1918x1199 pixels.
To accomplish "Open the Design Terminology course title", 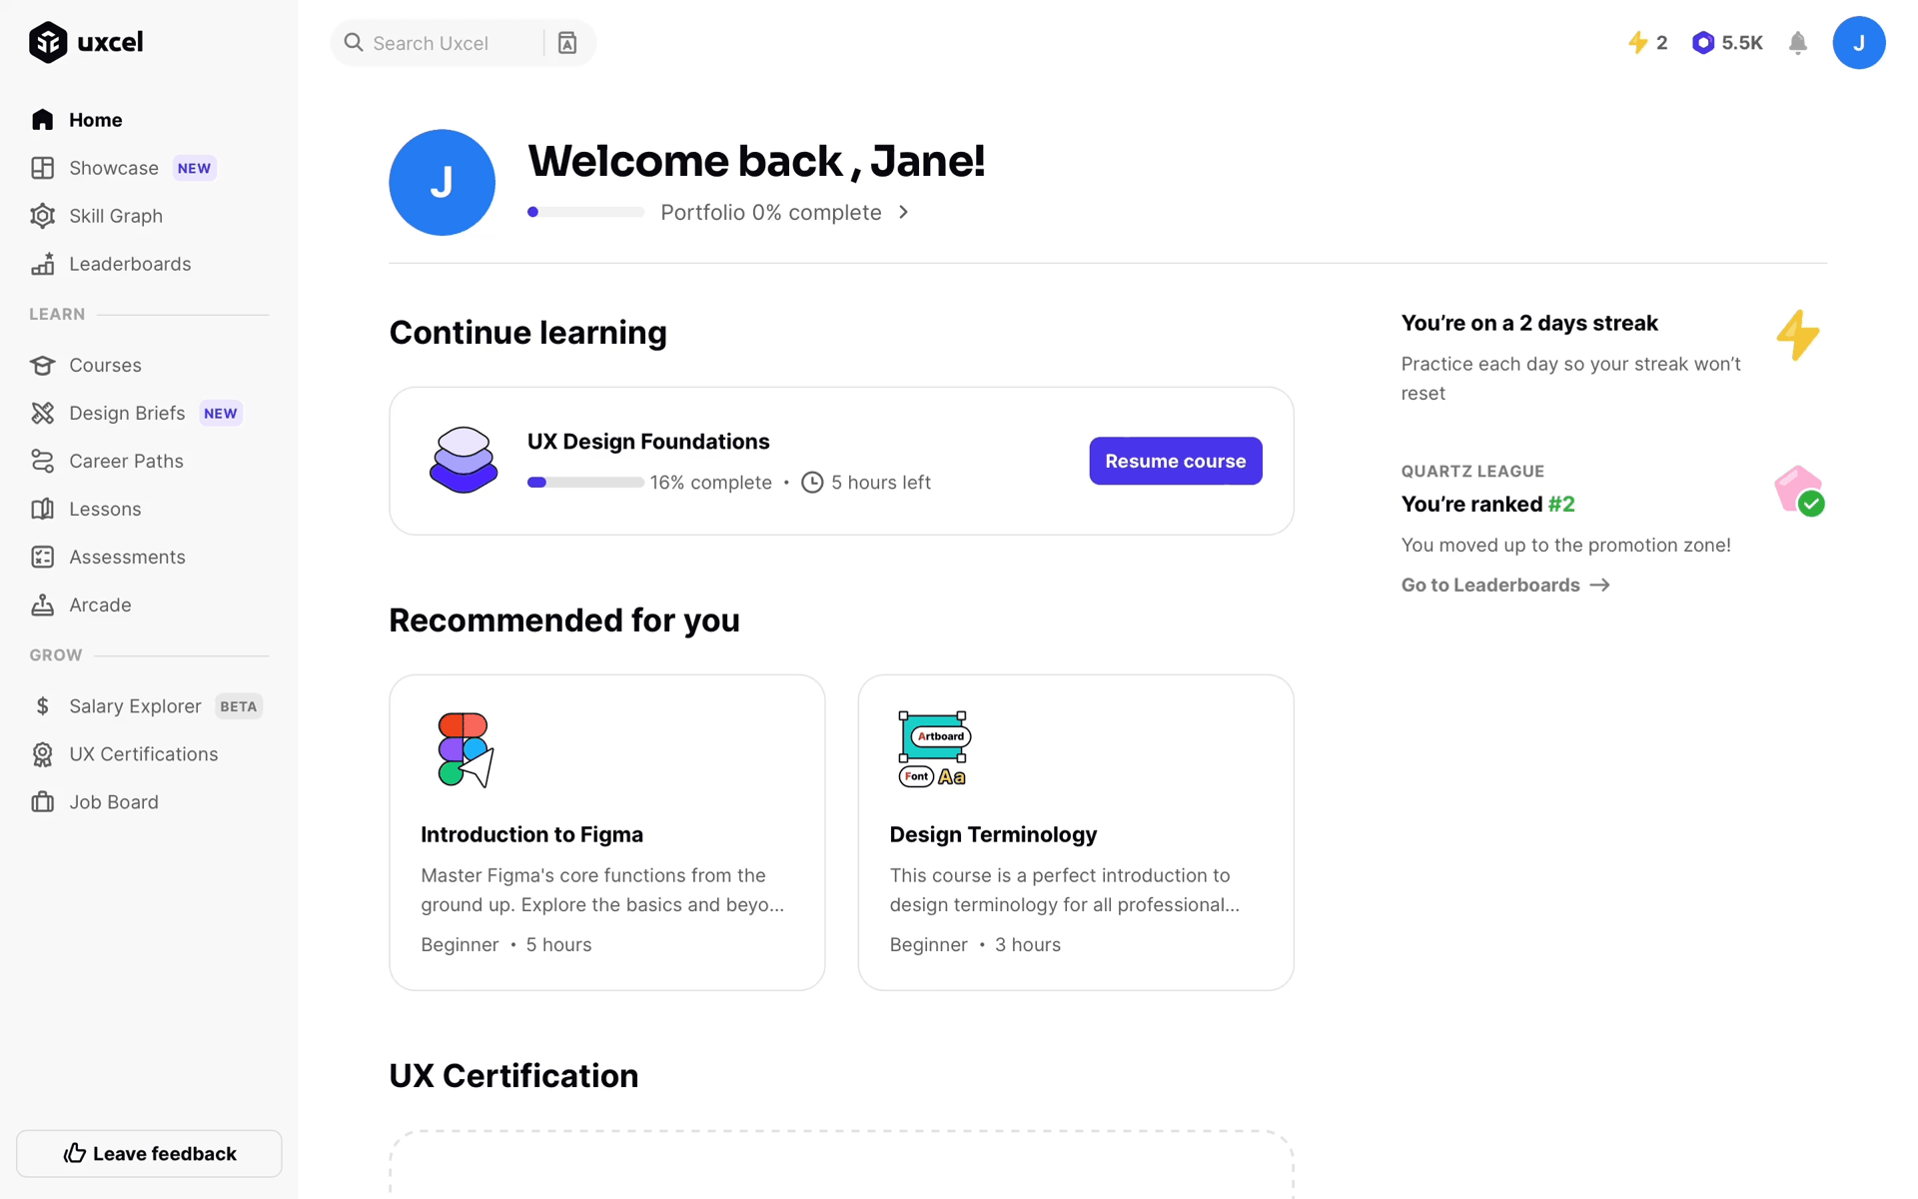I will click(993, 834).
